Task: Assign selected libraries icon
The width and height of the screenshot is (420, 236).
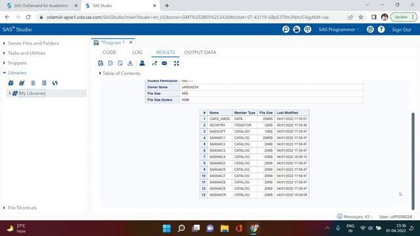Action: [22, 83]
